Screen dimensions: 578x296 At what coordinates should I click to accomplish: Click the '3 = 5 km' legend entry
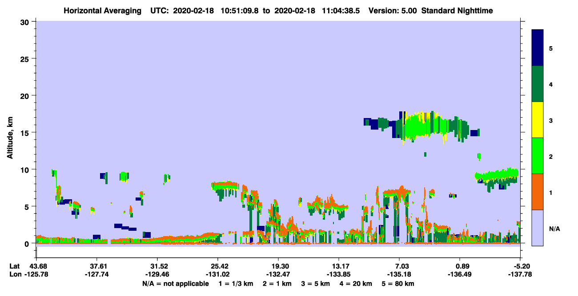pyautogui.click(x=316, y=284)
